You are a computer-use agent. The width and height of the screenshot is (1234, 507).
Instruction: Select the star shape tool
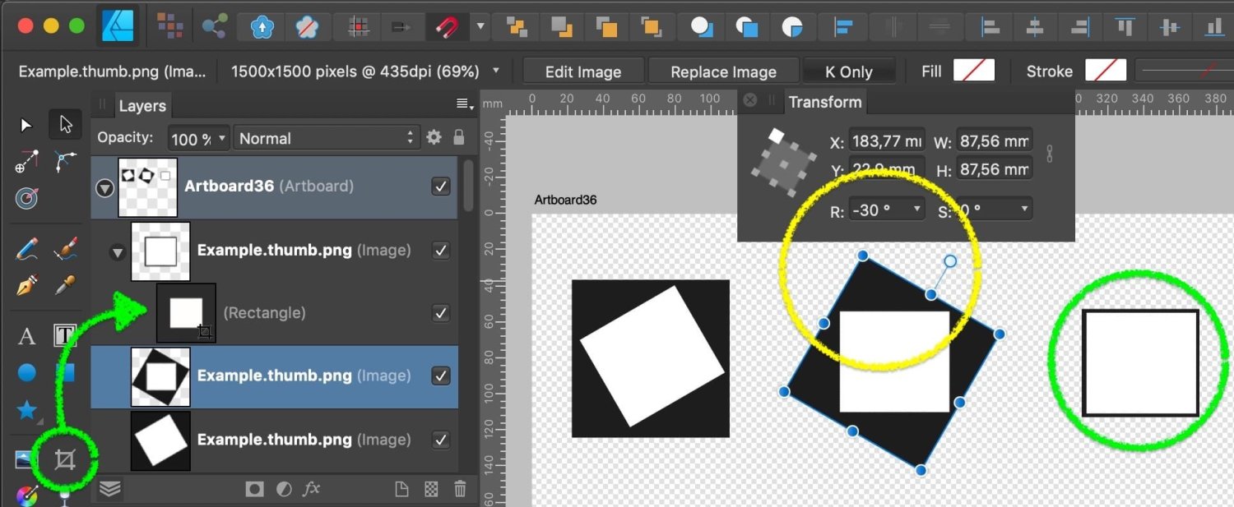[x=26, y=409]
